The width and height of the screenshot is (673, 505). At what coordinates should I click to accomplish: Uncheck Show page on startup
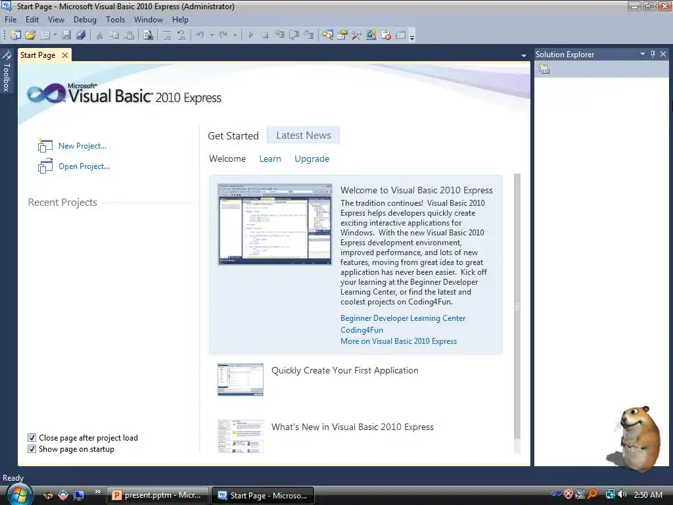(32, 448)
